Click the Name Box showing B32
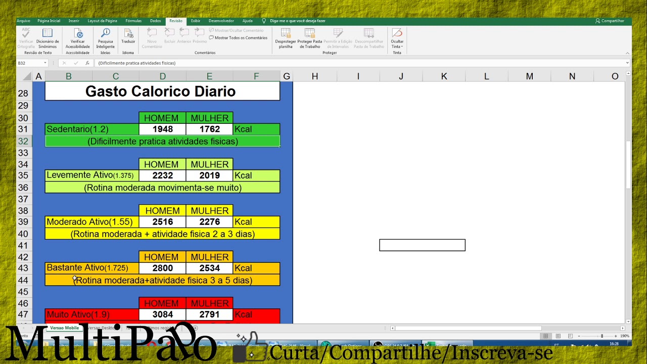Viewport: 647px width, 364px height. [29, 63]
